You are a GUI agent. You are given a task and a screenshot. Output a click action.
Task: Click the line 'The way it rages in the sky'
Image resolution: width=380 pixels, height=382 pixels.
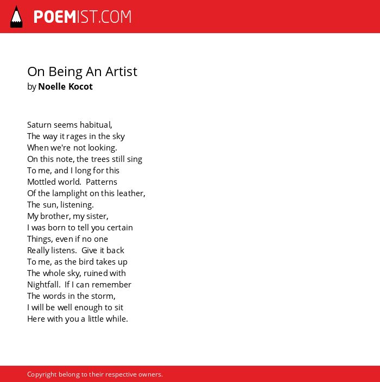click(x=76, y=136)
